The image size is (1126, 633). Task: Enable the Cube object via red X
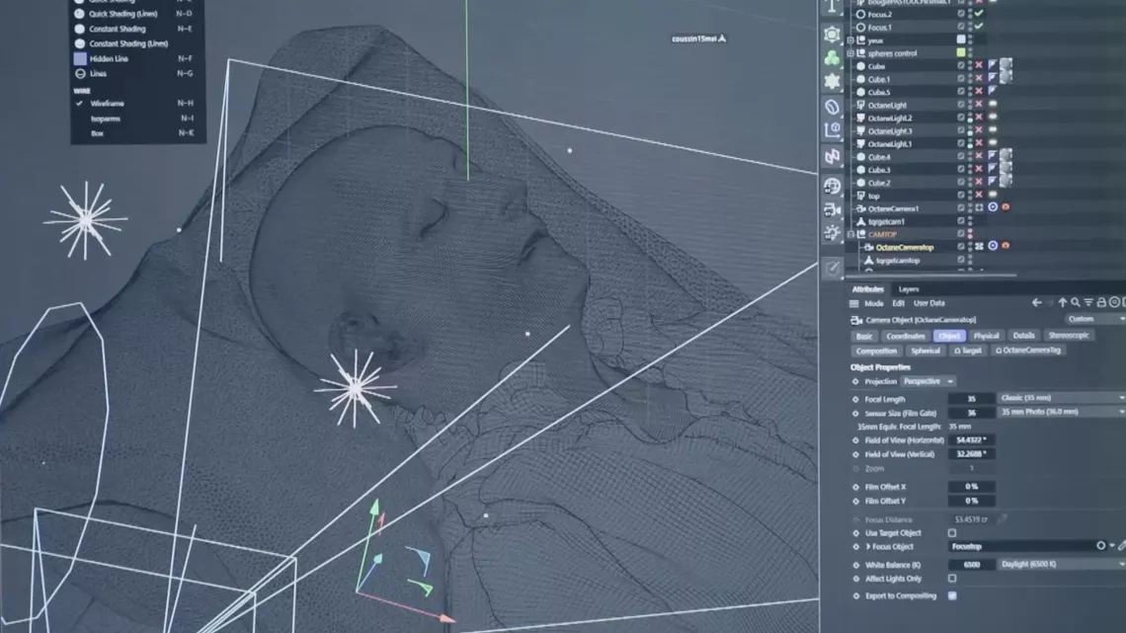(979, 65)
